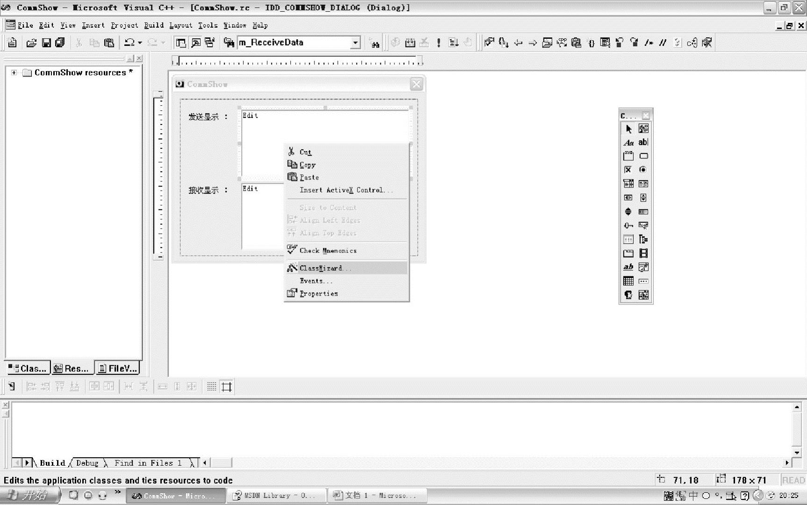Switch to the FileView workspace tab
The image size is (807, 505).
(x=118, y=368)
